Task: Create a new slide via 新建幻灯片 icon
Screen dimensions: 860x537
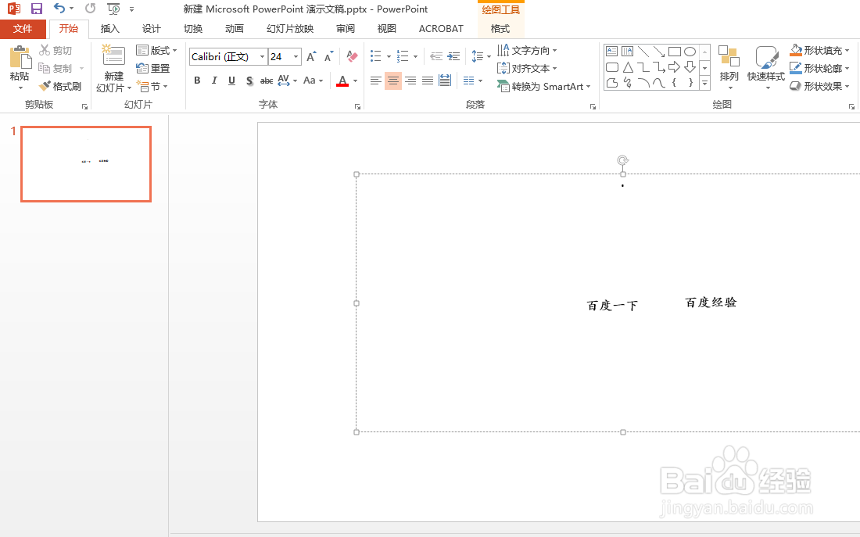Action: point(113,55)
